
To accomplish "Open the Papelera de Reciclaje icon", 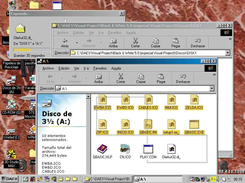I will (x=11, y=65).
